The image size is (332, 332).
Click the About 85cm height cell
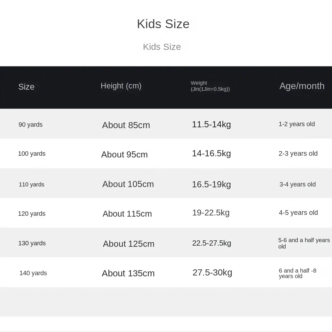point(126,125)
